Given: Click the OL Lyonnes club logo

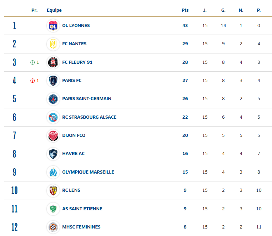Looking at the screenshot, I should 53,26.
